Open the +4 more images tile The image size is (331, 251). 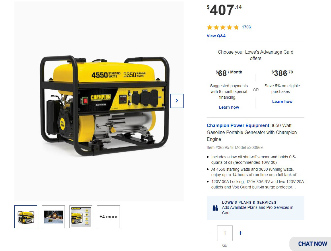108,217
